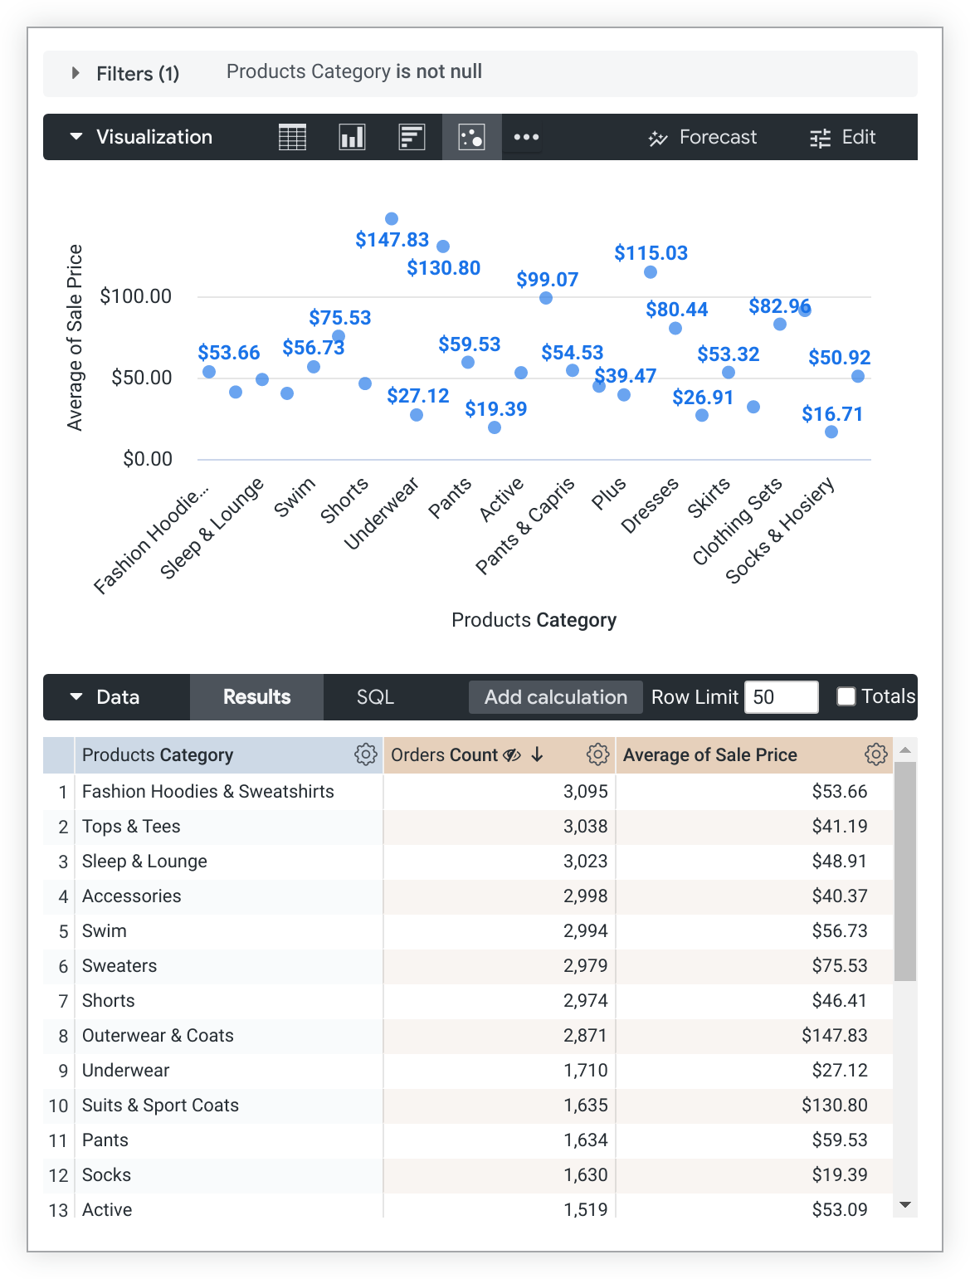The width and height of the screenshot is (970, 1279).
Task: Enable the Totals checkbox
Action: point(846,697)
